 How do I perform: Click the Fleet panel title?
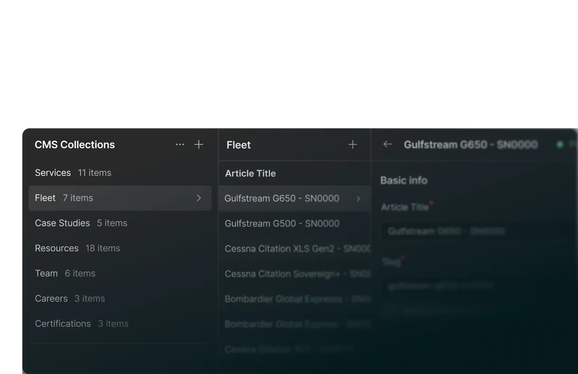239,145
